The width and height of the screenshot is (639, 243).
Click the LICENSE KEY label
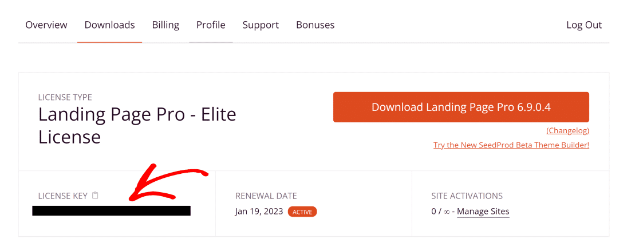tap(63, 196)
